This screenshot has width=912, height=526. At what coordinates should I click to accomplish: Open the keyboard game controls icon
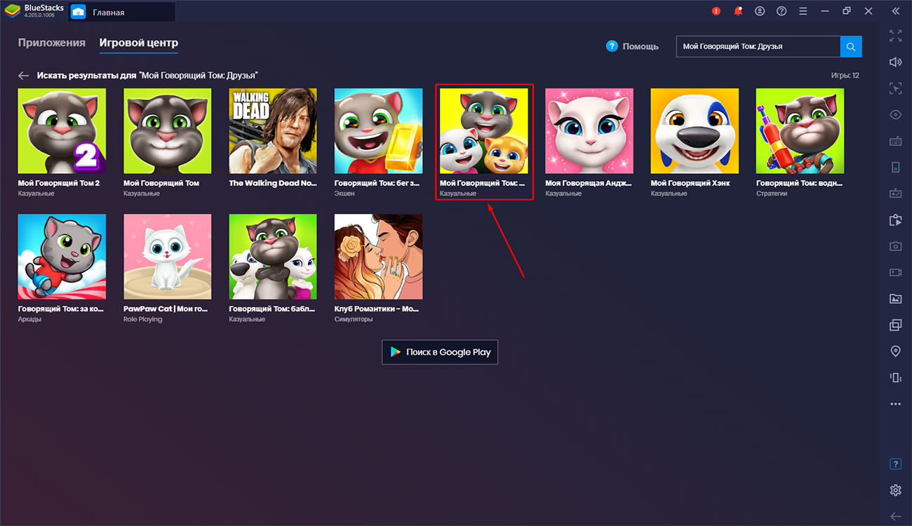pos(895,141)
